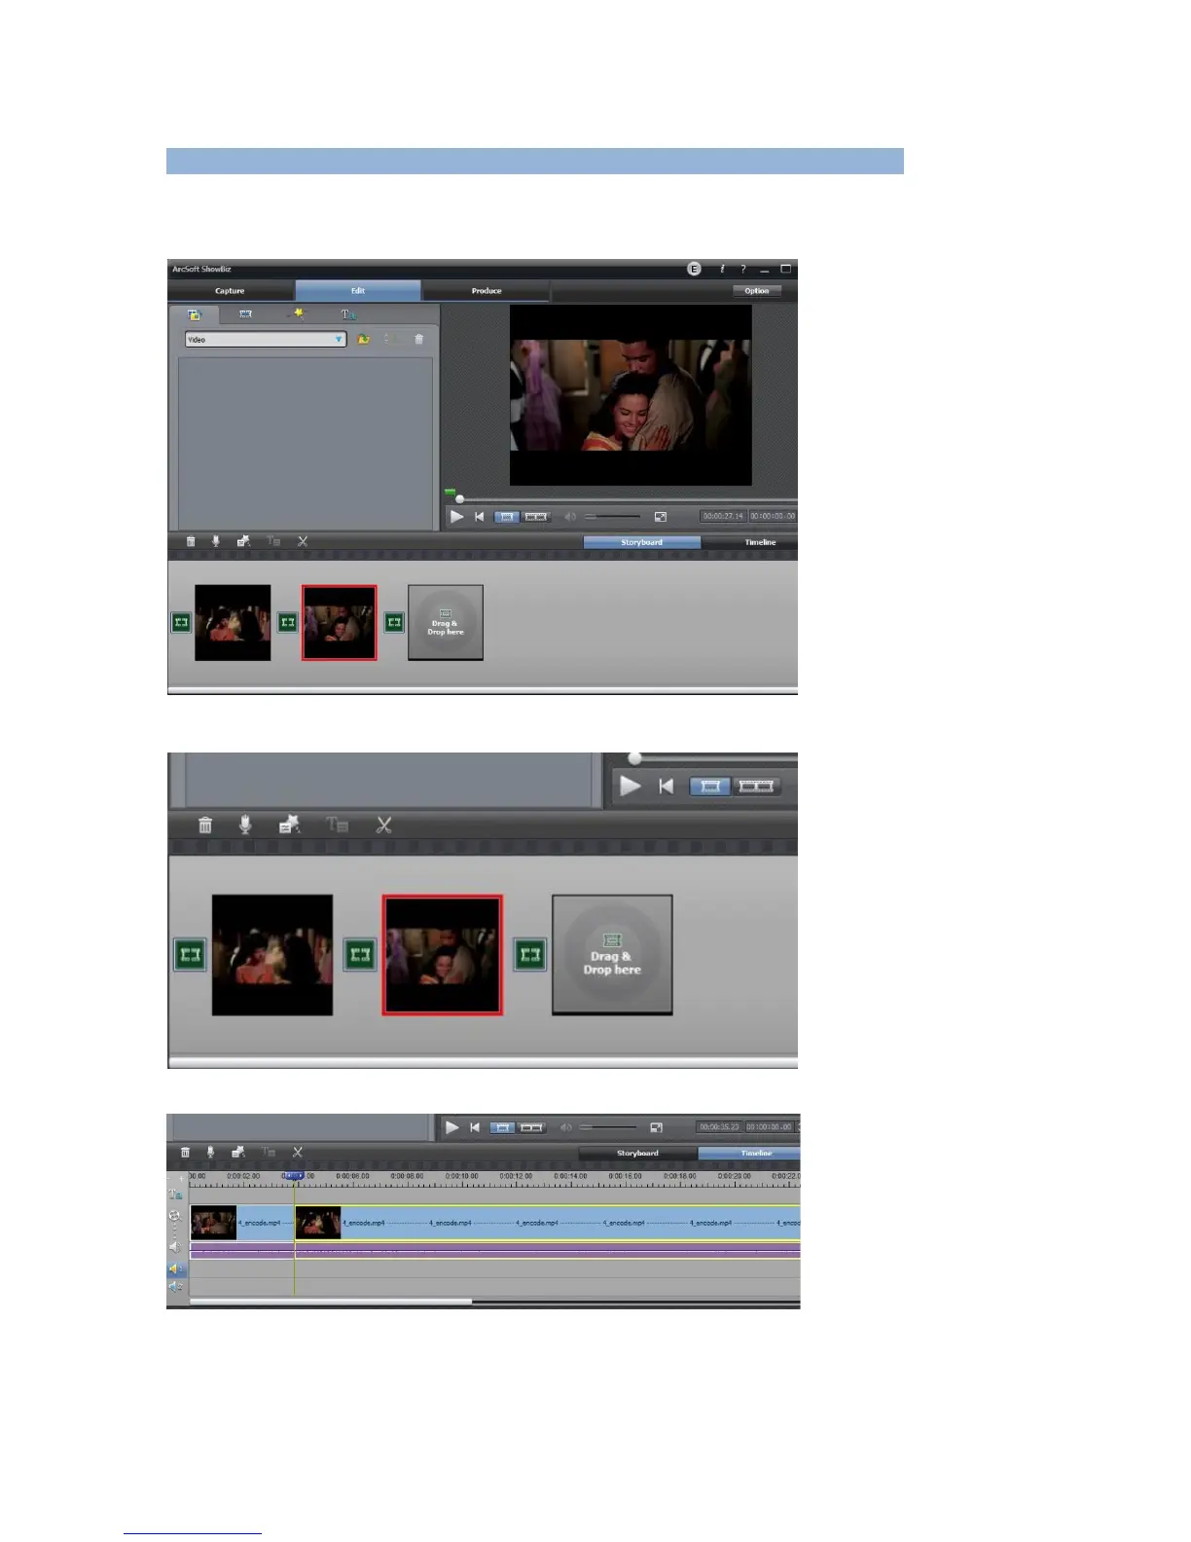The height and width of the screenshot is (1542, 1191).
Task: Click transition slot after red-outlined clip in enlarged storyboard
Action: click(529, 955)
